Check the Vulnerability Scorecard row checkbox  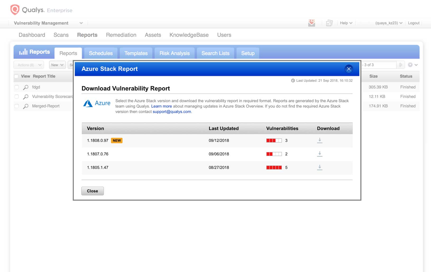coord(17,96)
